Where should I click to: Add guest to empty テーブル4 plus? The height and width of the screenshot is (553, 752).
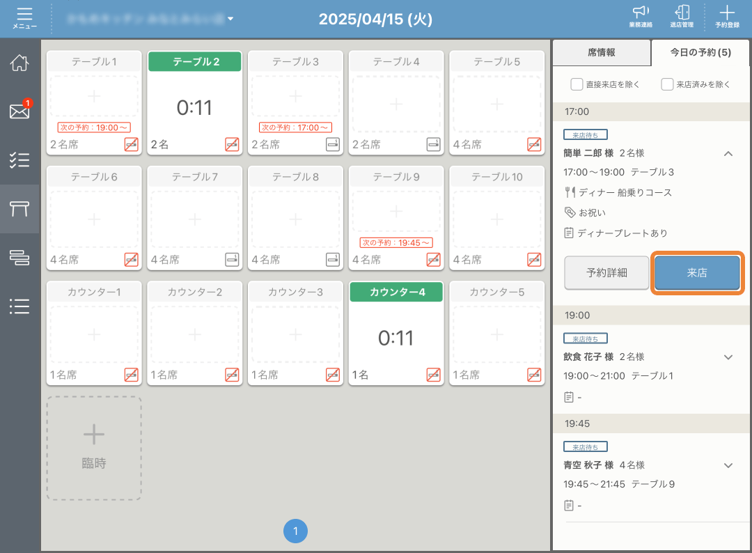[x=396, y=104]
